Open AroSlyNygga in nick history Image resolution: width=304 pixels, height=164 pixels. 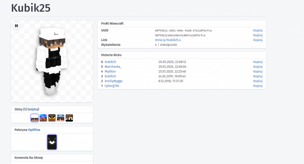click(x=113, y=81)
